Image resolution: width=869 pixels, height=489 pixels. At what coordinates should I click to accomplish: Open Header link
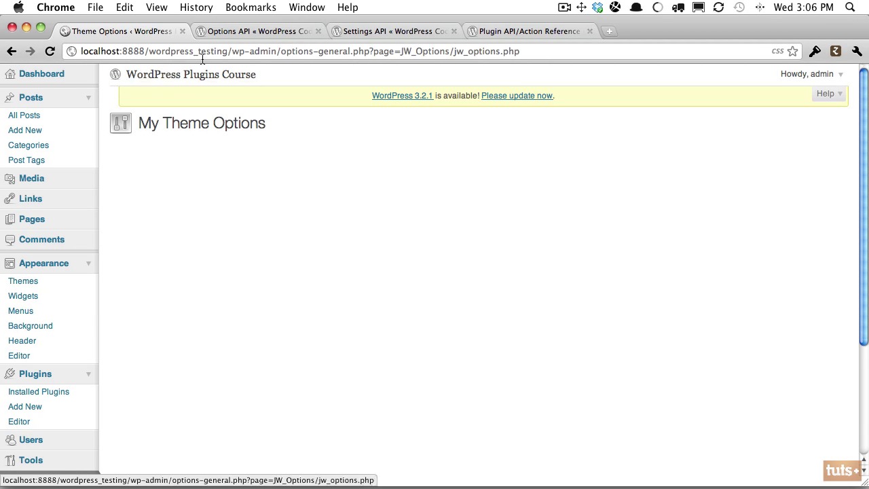(x=22, y=341)
